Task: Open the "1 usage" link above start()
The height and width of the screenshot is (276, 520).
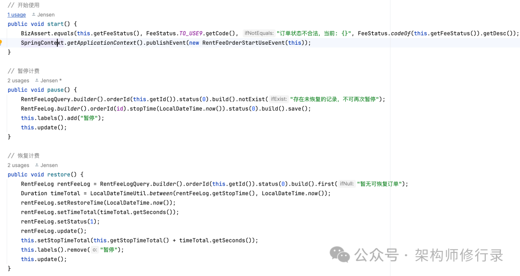Action: [16, 14]
